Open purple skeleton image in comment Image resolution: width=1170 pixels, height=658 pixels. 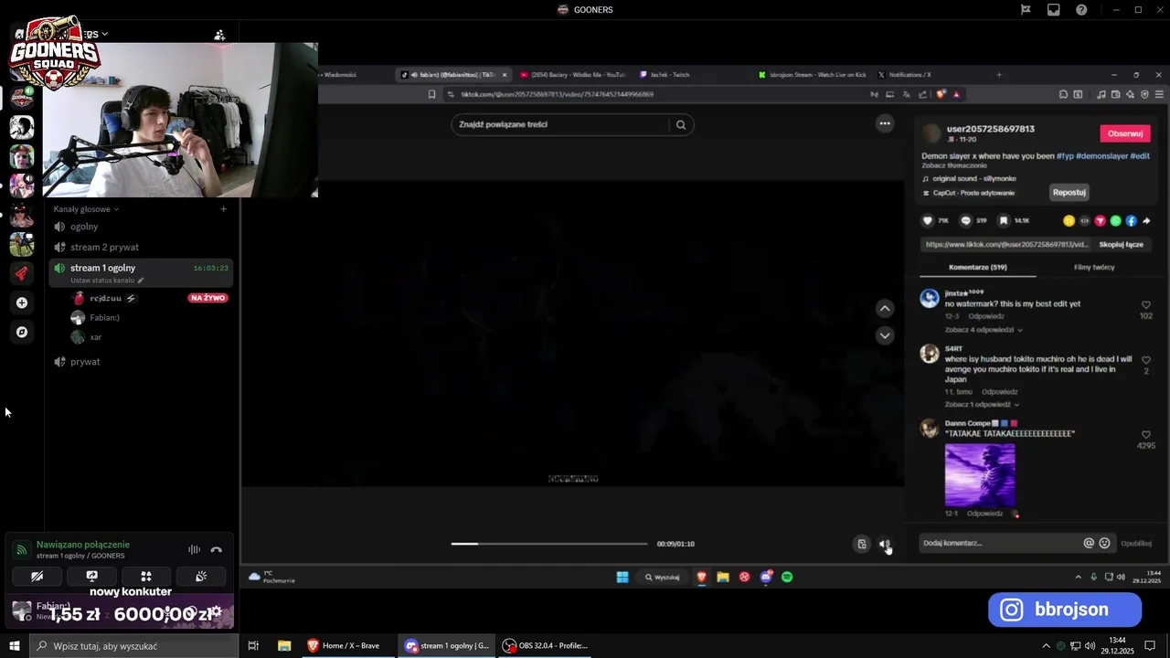pyautogui.click(x=980, y=475)
